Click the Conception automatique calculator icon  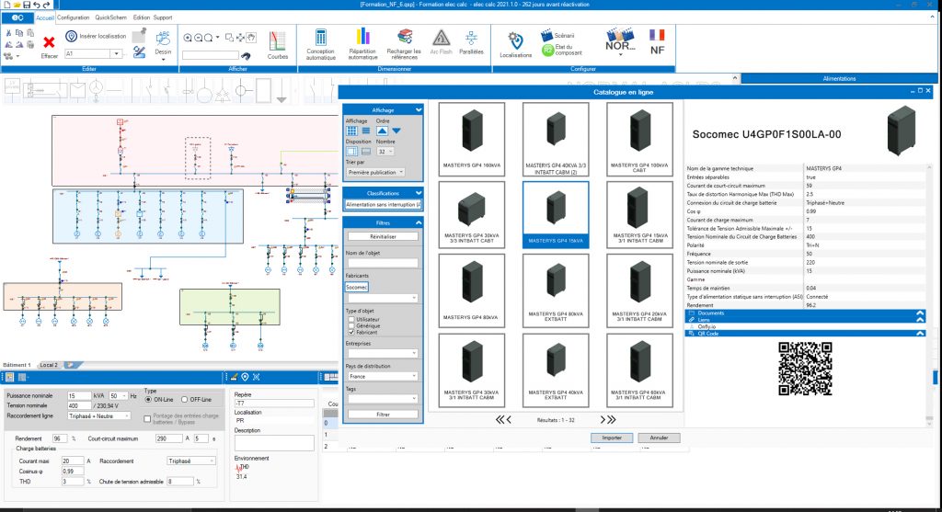point(321,40)
